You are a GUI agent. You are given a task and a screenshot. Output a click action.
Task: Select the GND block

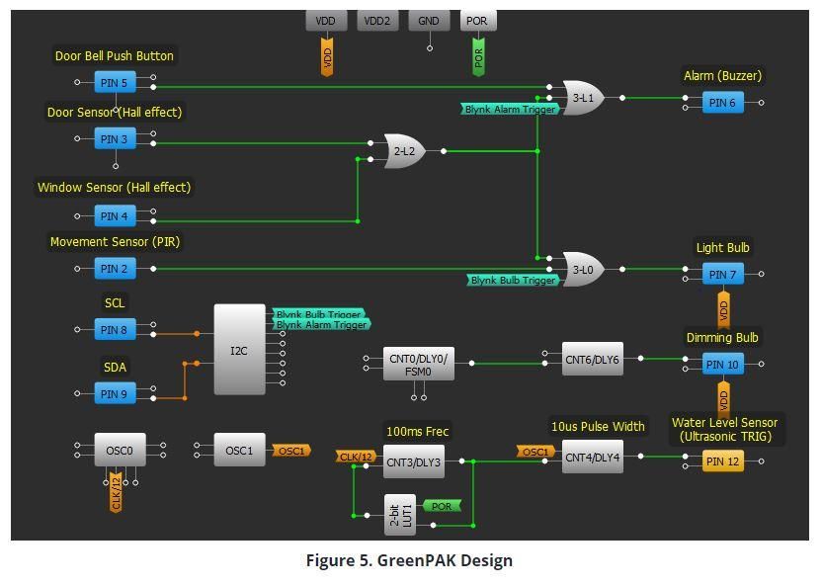click(429, 21)
